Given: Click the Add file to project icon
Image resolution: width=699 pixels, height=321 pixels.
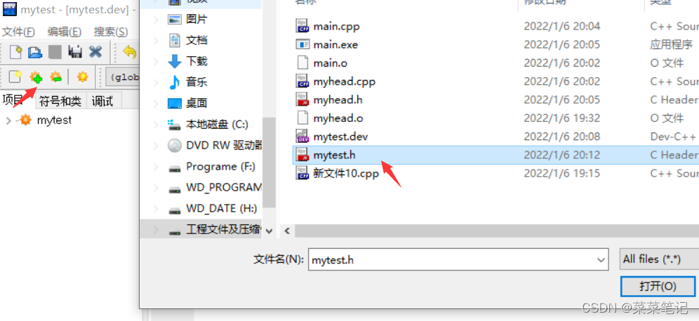Looking at the screenshot, I should pos(36,77).
